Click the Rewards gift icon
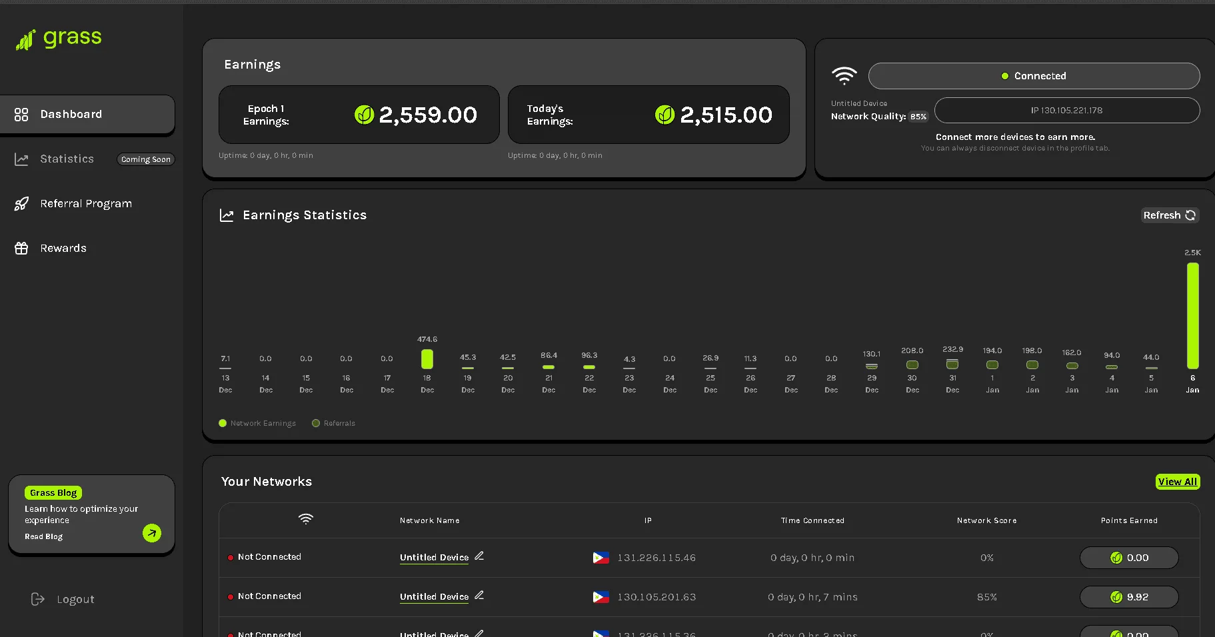 [21, 249]
